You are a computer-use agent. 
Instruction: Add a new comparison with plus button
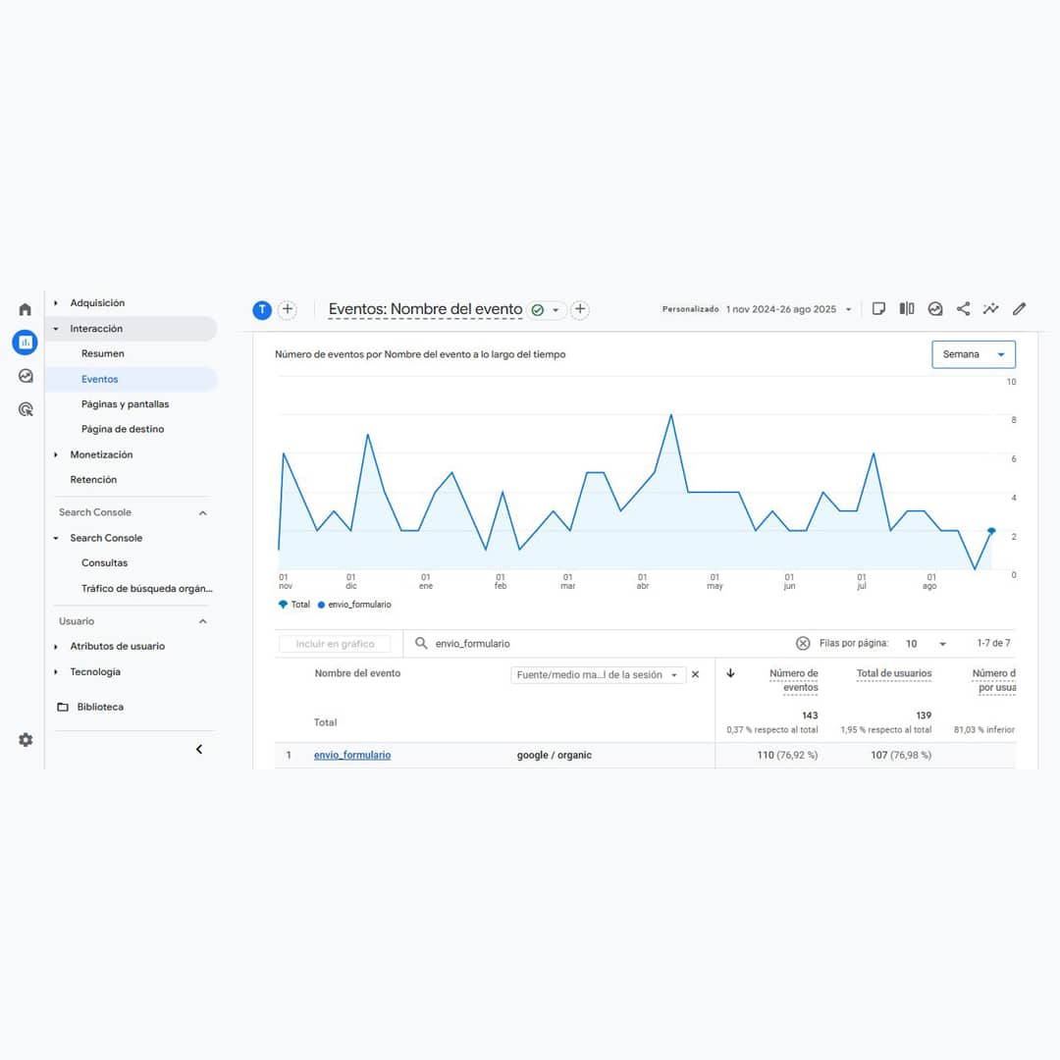pyautogui.click(x=288, y=310)
